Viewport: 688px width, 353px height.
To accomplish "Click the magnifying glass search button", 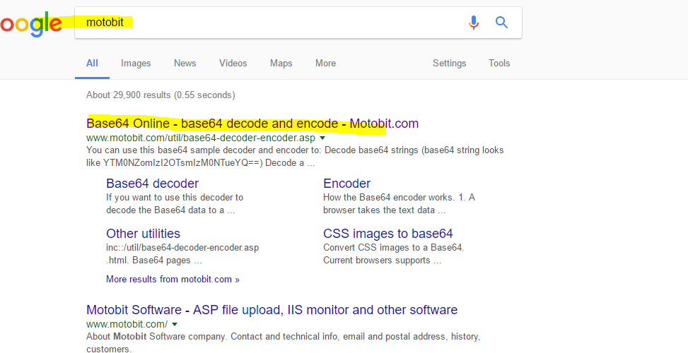I will click(501, 23).
